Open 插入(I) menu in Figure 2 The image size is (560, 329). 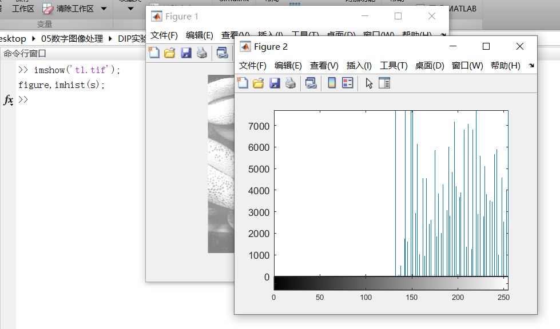coord(359,66)
